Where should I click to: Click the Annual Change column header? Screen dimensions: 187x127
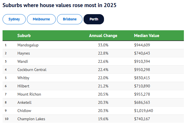click(103, 36)
